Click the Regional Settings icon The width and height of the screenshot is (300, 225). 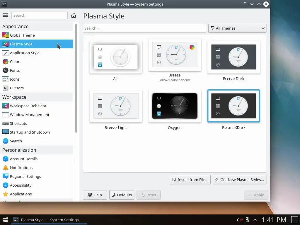[5, 176]
